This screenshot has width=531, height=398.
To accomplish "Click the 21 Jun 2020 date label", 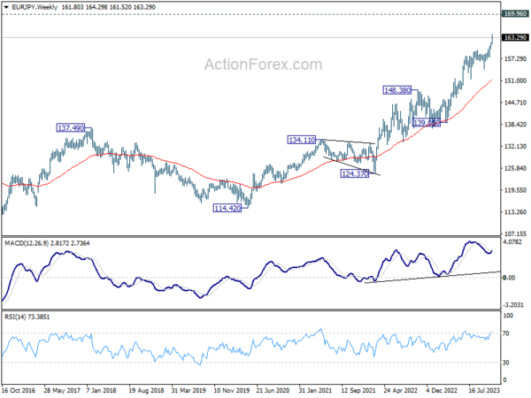I will (273, 391).
